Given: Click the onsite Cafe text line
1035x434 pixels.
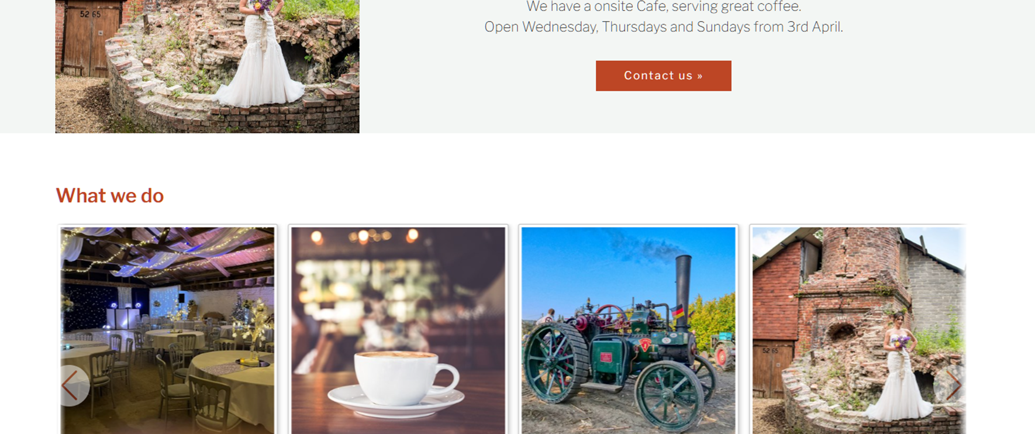Looking at the screenshot, I should [664, 7].
